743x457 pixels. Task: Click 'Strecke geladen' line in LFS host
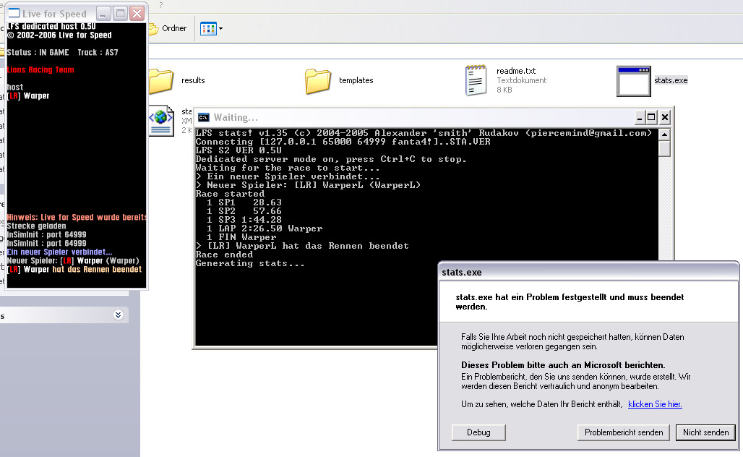pos(36,226)
